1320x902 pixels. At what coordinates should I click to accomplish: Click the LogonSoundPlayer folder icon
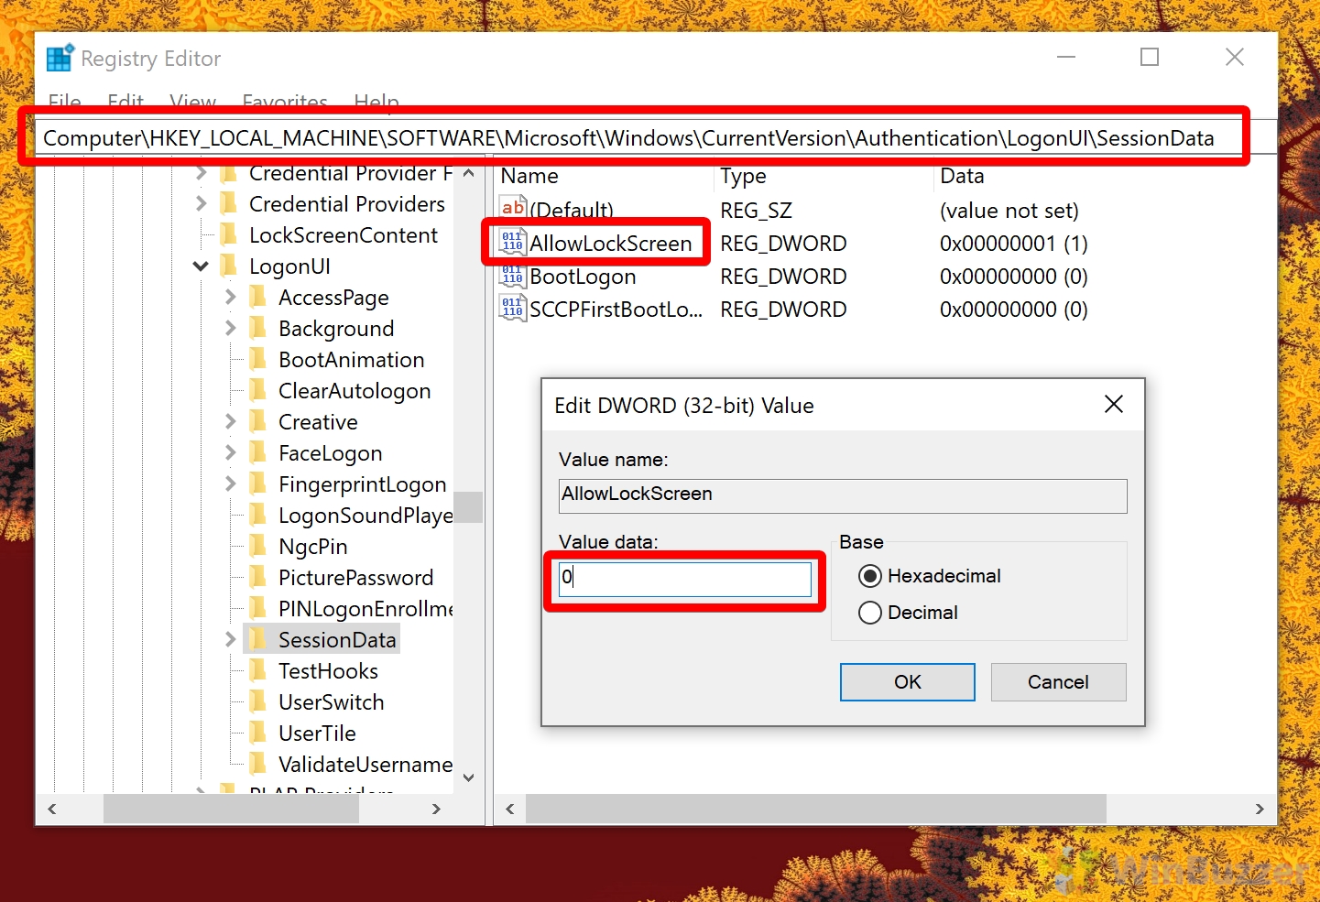(x=259, y=515)
